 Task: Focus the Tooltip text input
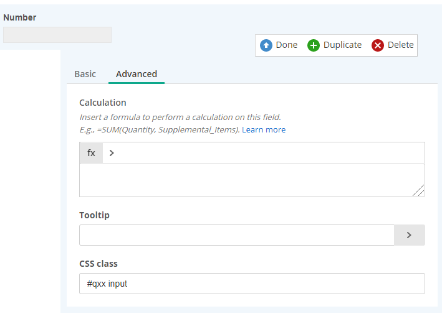(236, 235)
